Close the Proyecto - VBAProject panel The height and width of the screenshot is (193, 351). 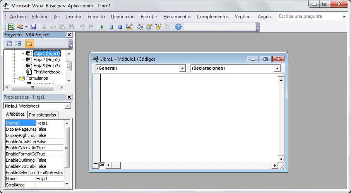(x=69, y=35)
